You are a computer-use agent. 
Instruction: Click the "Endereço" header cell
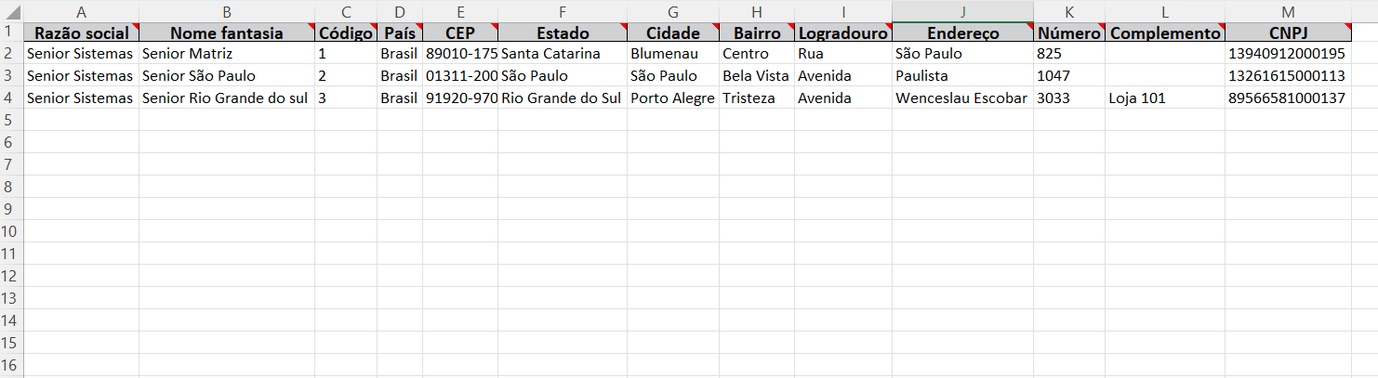962,33
